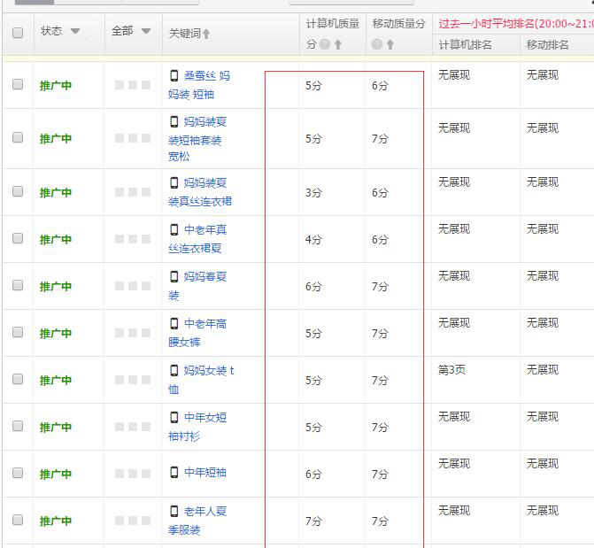
Task: Check the row for 老年人夏季服装
Action: coord(18,520)
